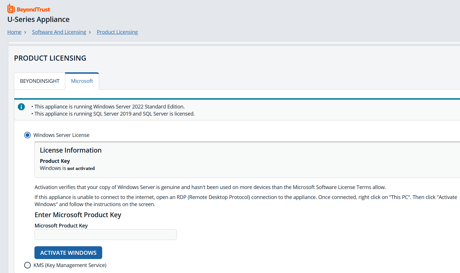Click the Windows Server 2022 Standard Edition notice
The image size is (460, 273).
pos(110,106)
